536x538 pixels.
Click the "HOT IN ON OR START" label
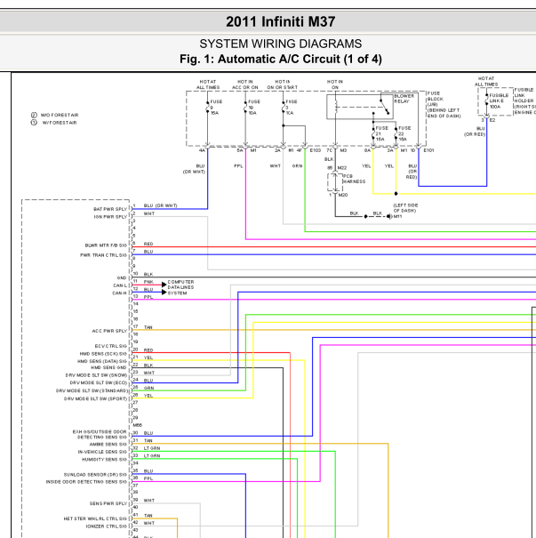point(283,84)
